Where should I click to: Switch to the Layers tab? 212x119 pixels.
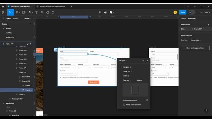[x=8, y=19]
